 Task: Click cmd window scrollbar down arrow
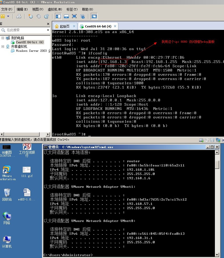(217, 255)
